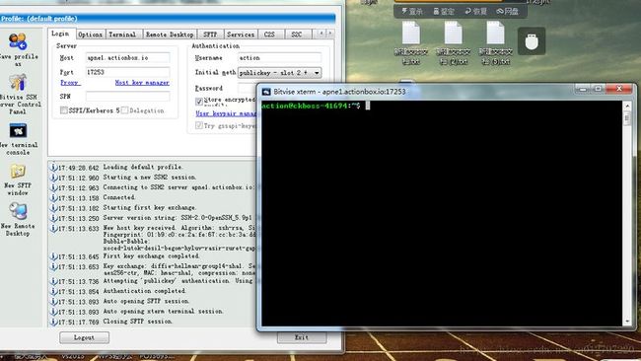Click the xterm scrollbar down arrow
This screenshot has width=641, height=361.
(x=627, y=322)
